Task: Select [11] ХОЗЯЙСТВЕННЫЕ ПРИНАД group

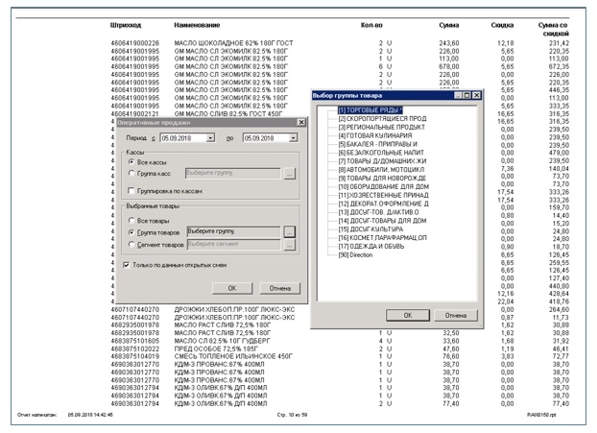Action: [x=383, y=195]
